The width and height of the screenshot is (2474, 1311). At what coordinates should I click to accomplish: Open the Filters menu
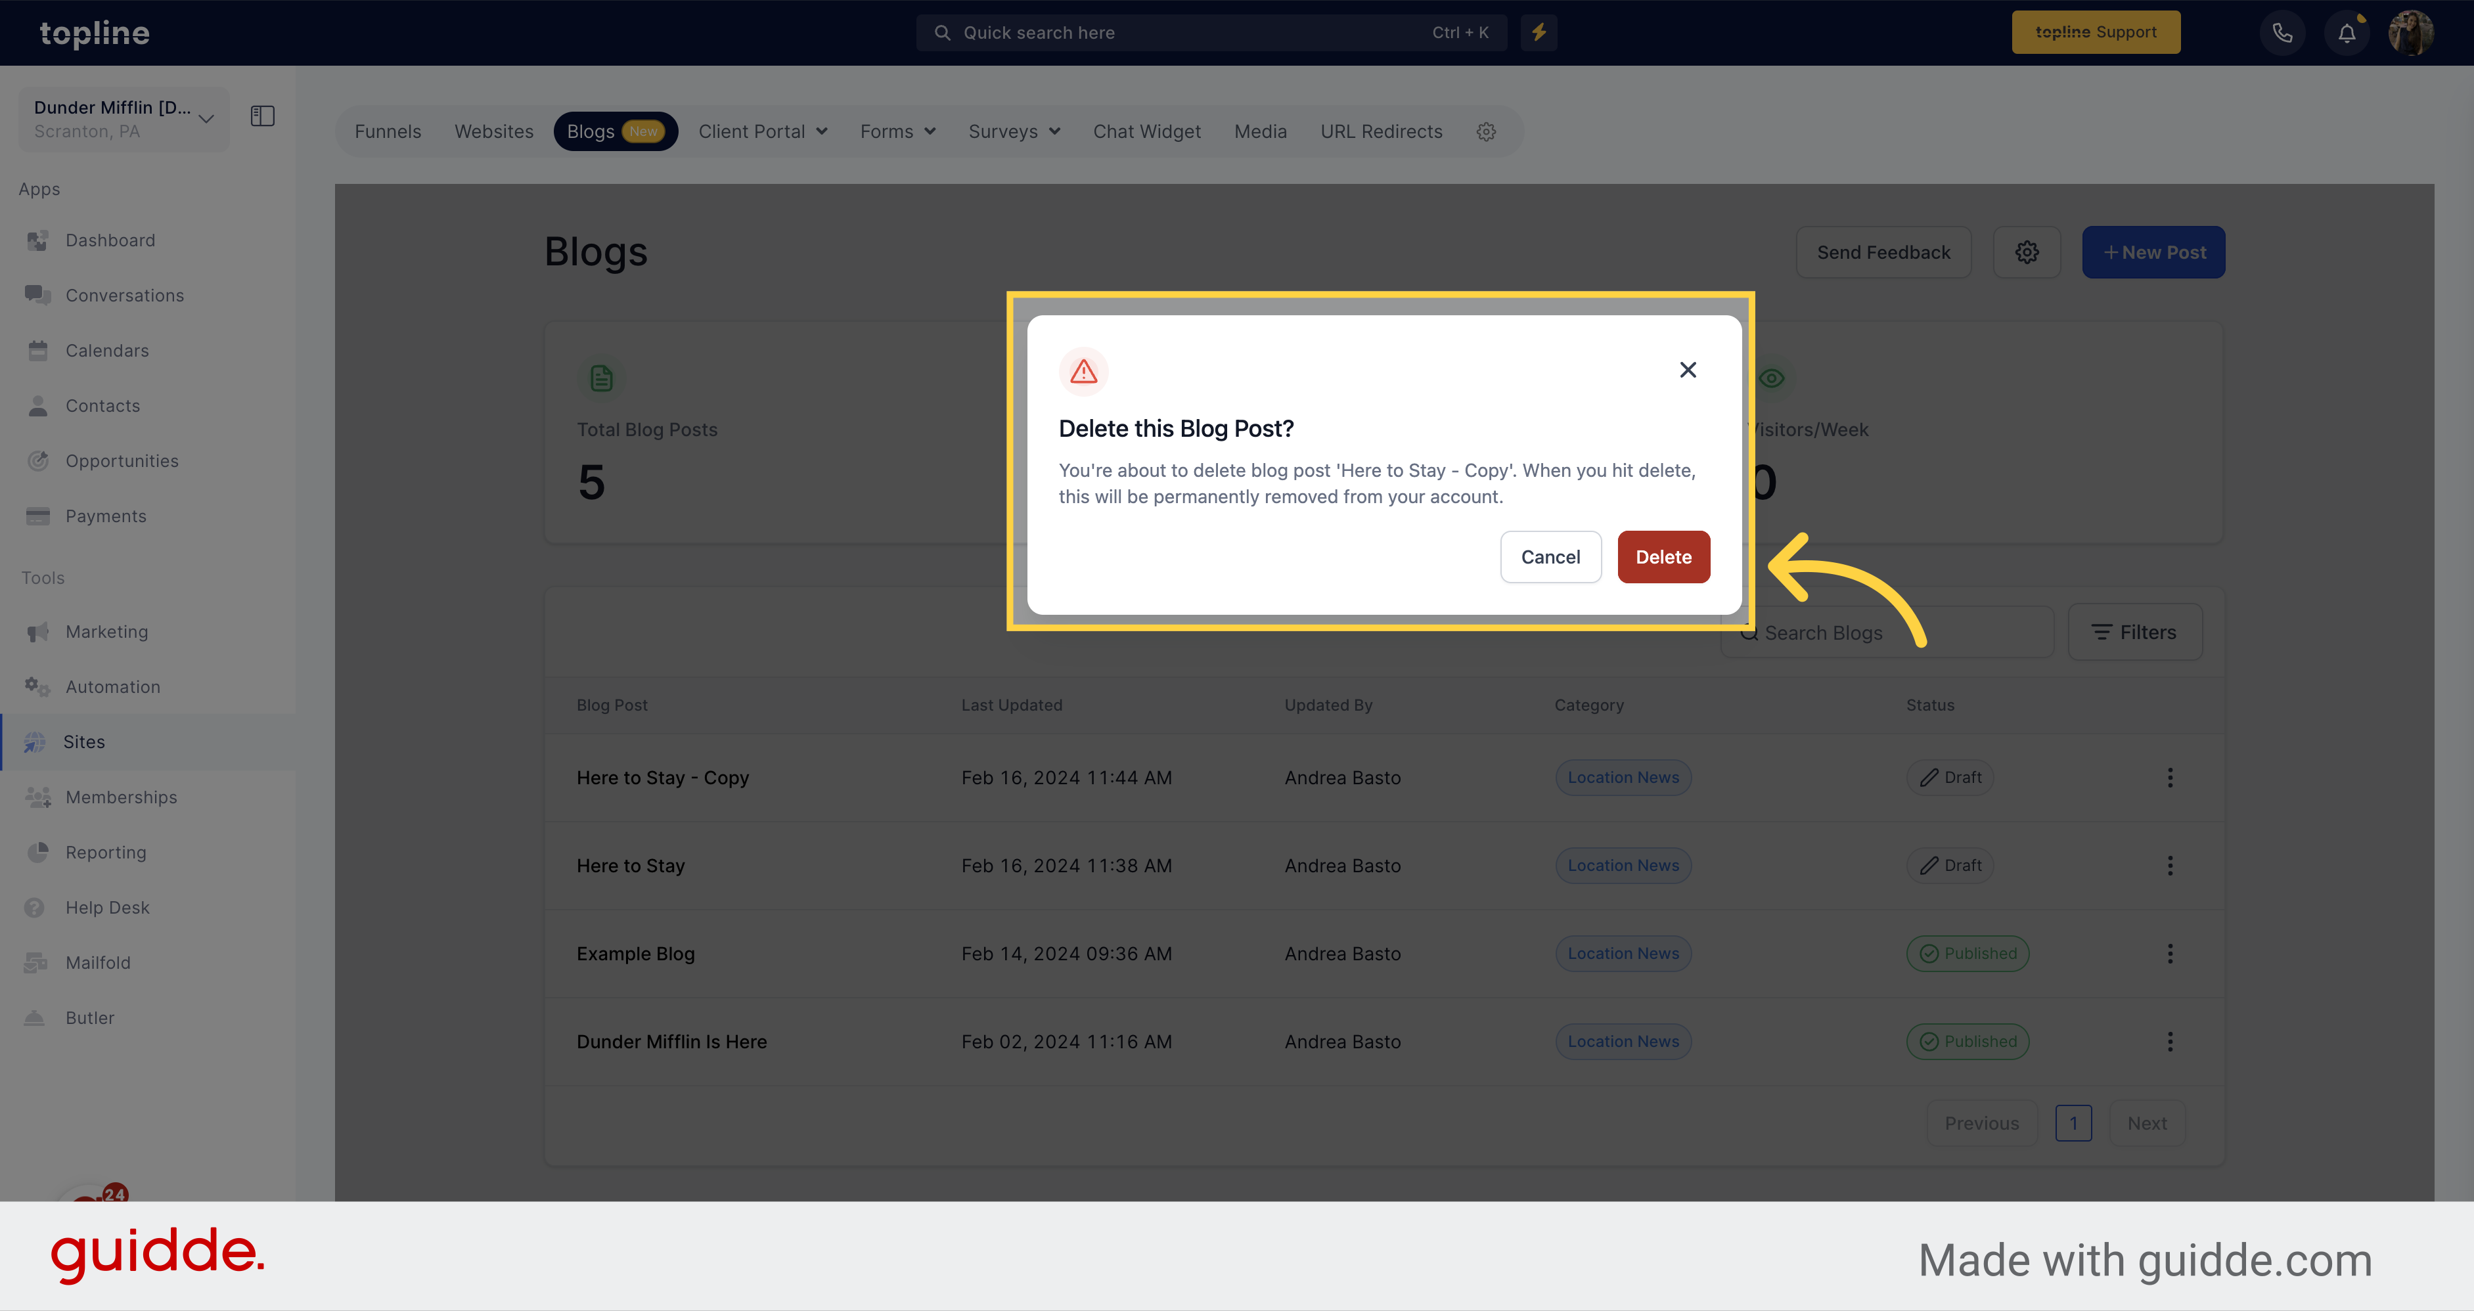click(2135, 632)
